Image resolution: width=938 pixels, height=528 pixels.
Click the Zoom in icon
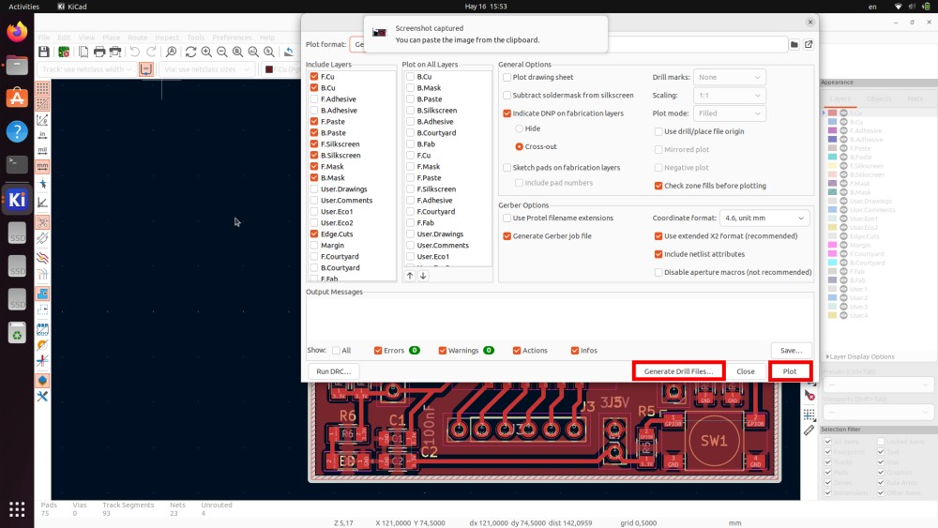pyautogui.click(x=206, y=52)
